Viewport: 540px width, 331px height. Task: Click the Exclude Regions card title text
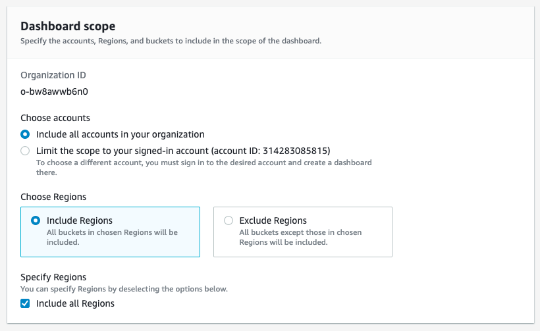tap(273, 220)
